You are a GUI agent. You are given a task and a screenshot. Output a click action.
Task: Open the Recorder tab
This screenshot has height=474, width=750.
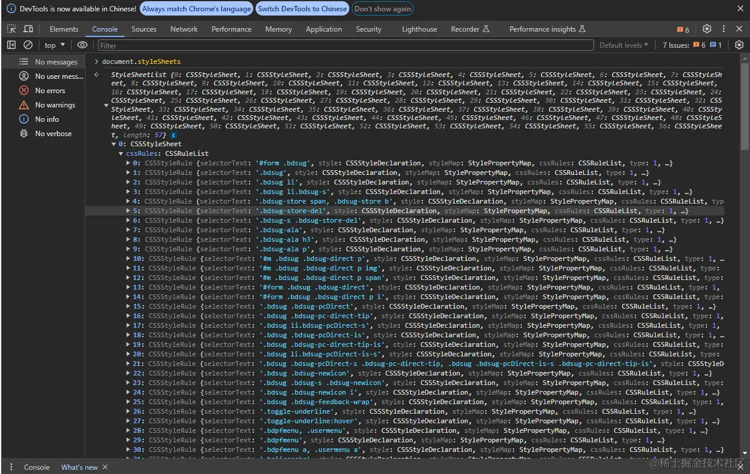point(470,29)
